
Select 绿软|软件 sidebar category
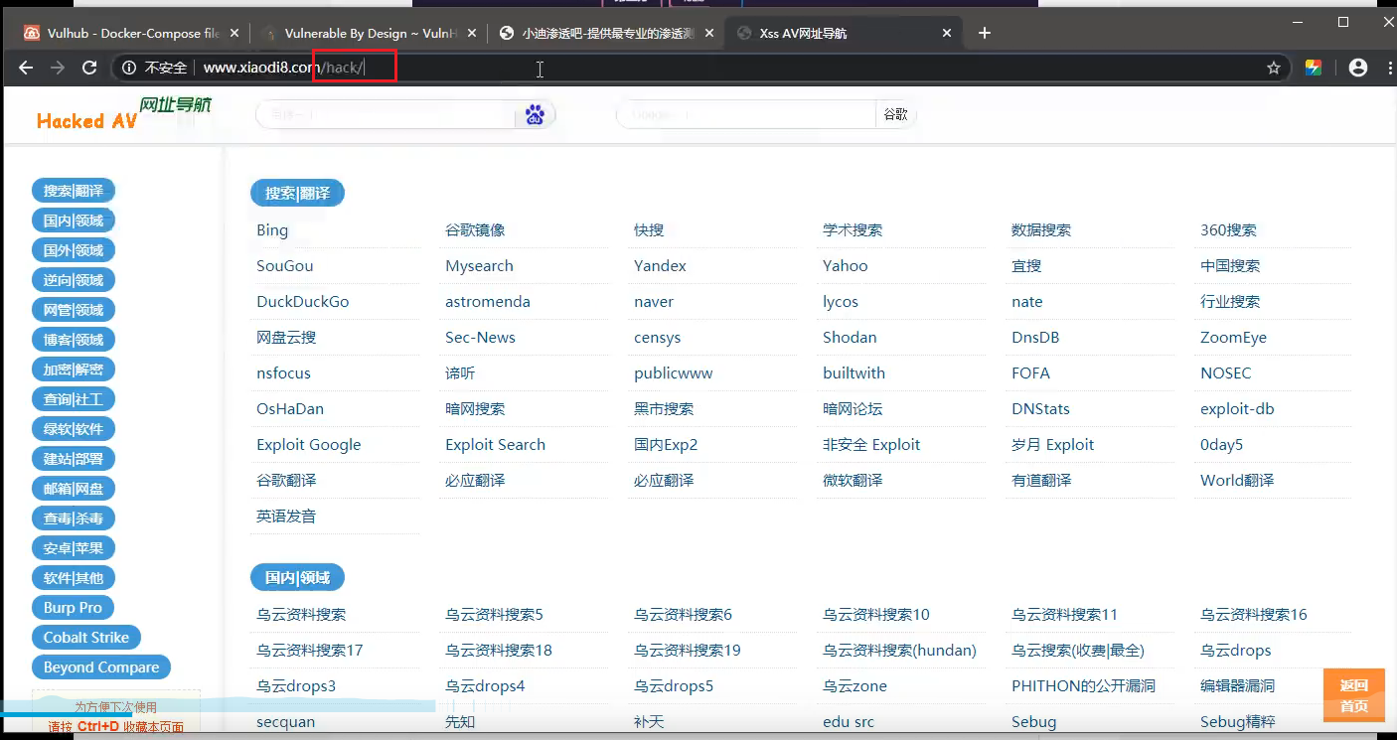(x=74, y=429)
